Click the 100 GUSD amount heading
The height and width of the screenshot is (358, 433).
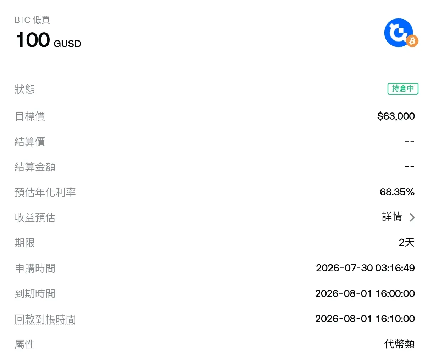tap(48, 40)
